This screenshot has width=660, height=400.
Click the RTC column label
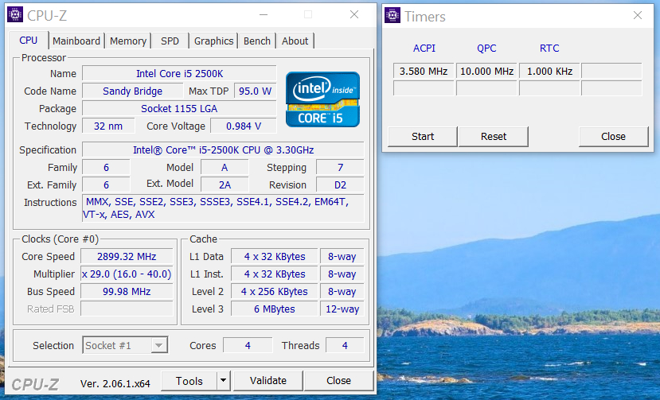[x=549, y=49]
